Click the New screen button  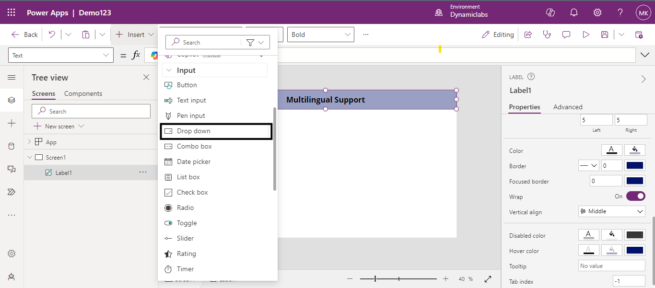tap(59, 126)
